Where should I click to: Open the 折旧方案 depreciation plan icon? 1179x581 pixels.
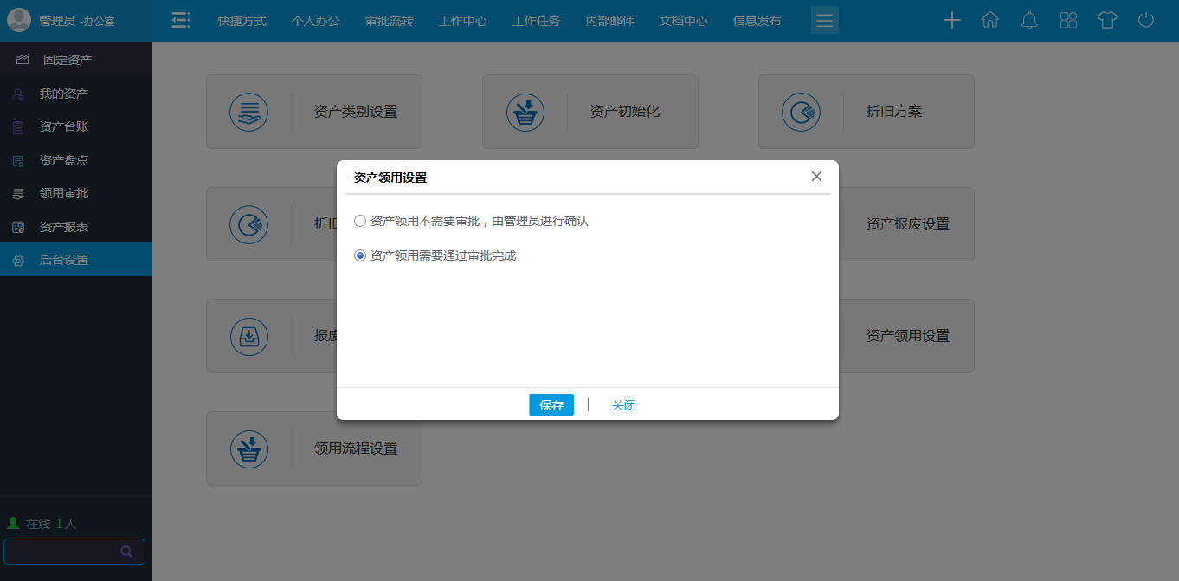tap(801, 112)
